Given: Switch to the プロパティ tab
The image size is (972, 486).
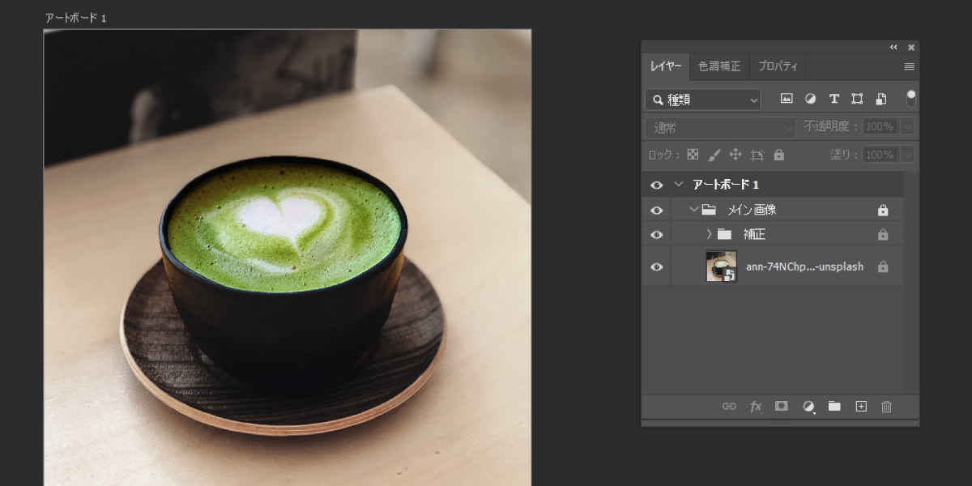Looking at the screenshot, I should [778, 66].
